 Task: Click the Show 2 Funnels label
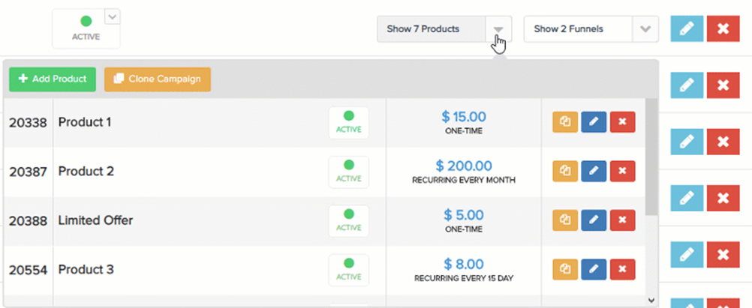568,28
